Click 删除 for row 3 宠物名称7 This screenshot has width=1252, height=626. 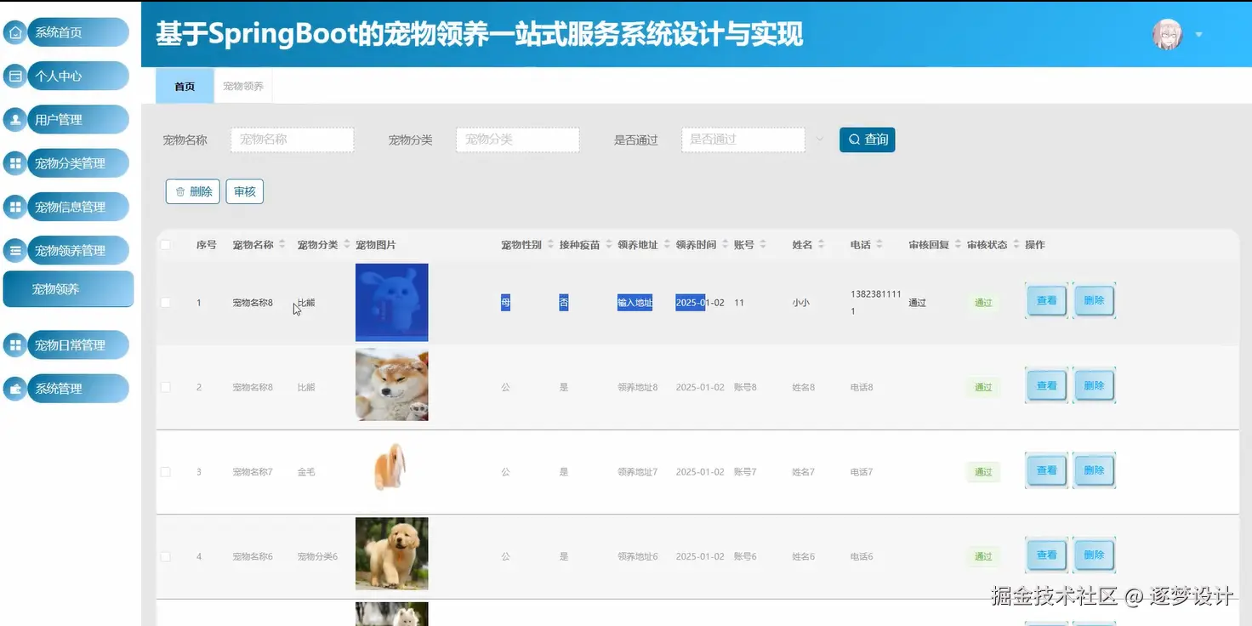coord(1094,470)
